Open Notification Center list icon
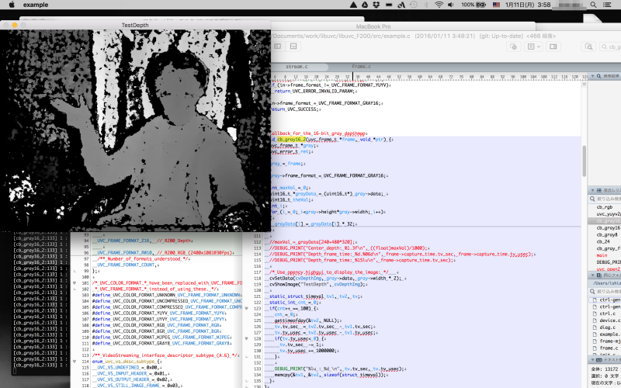This screenshot has height=388, width=621. (607, 5)
